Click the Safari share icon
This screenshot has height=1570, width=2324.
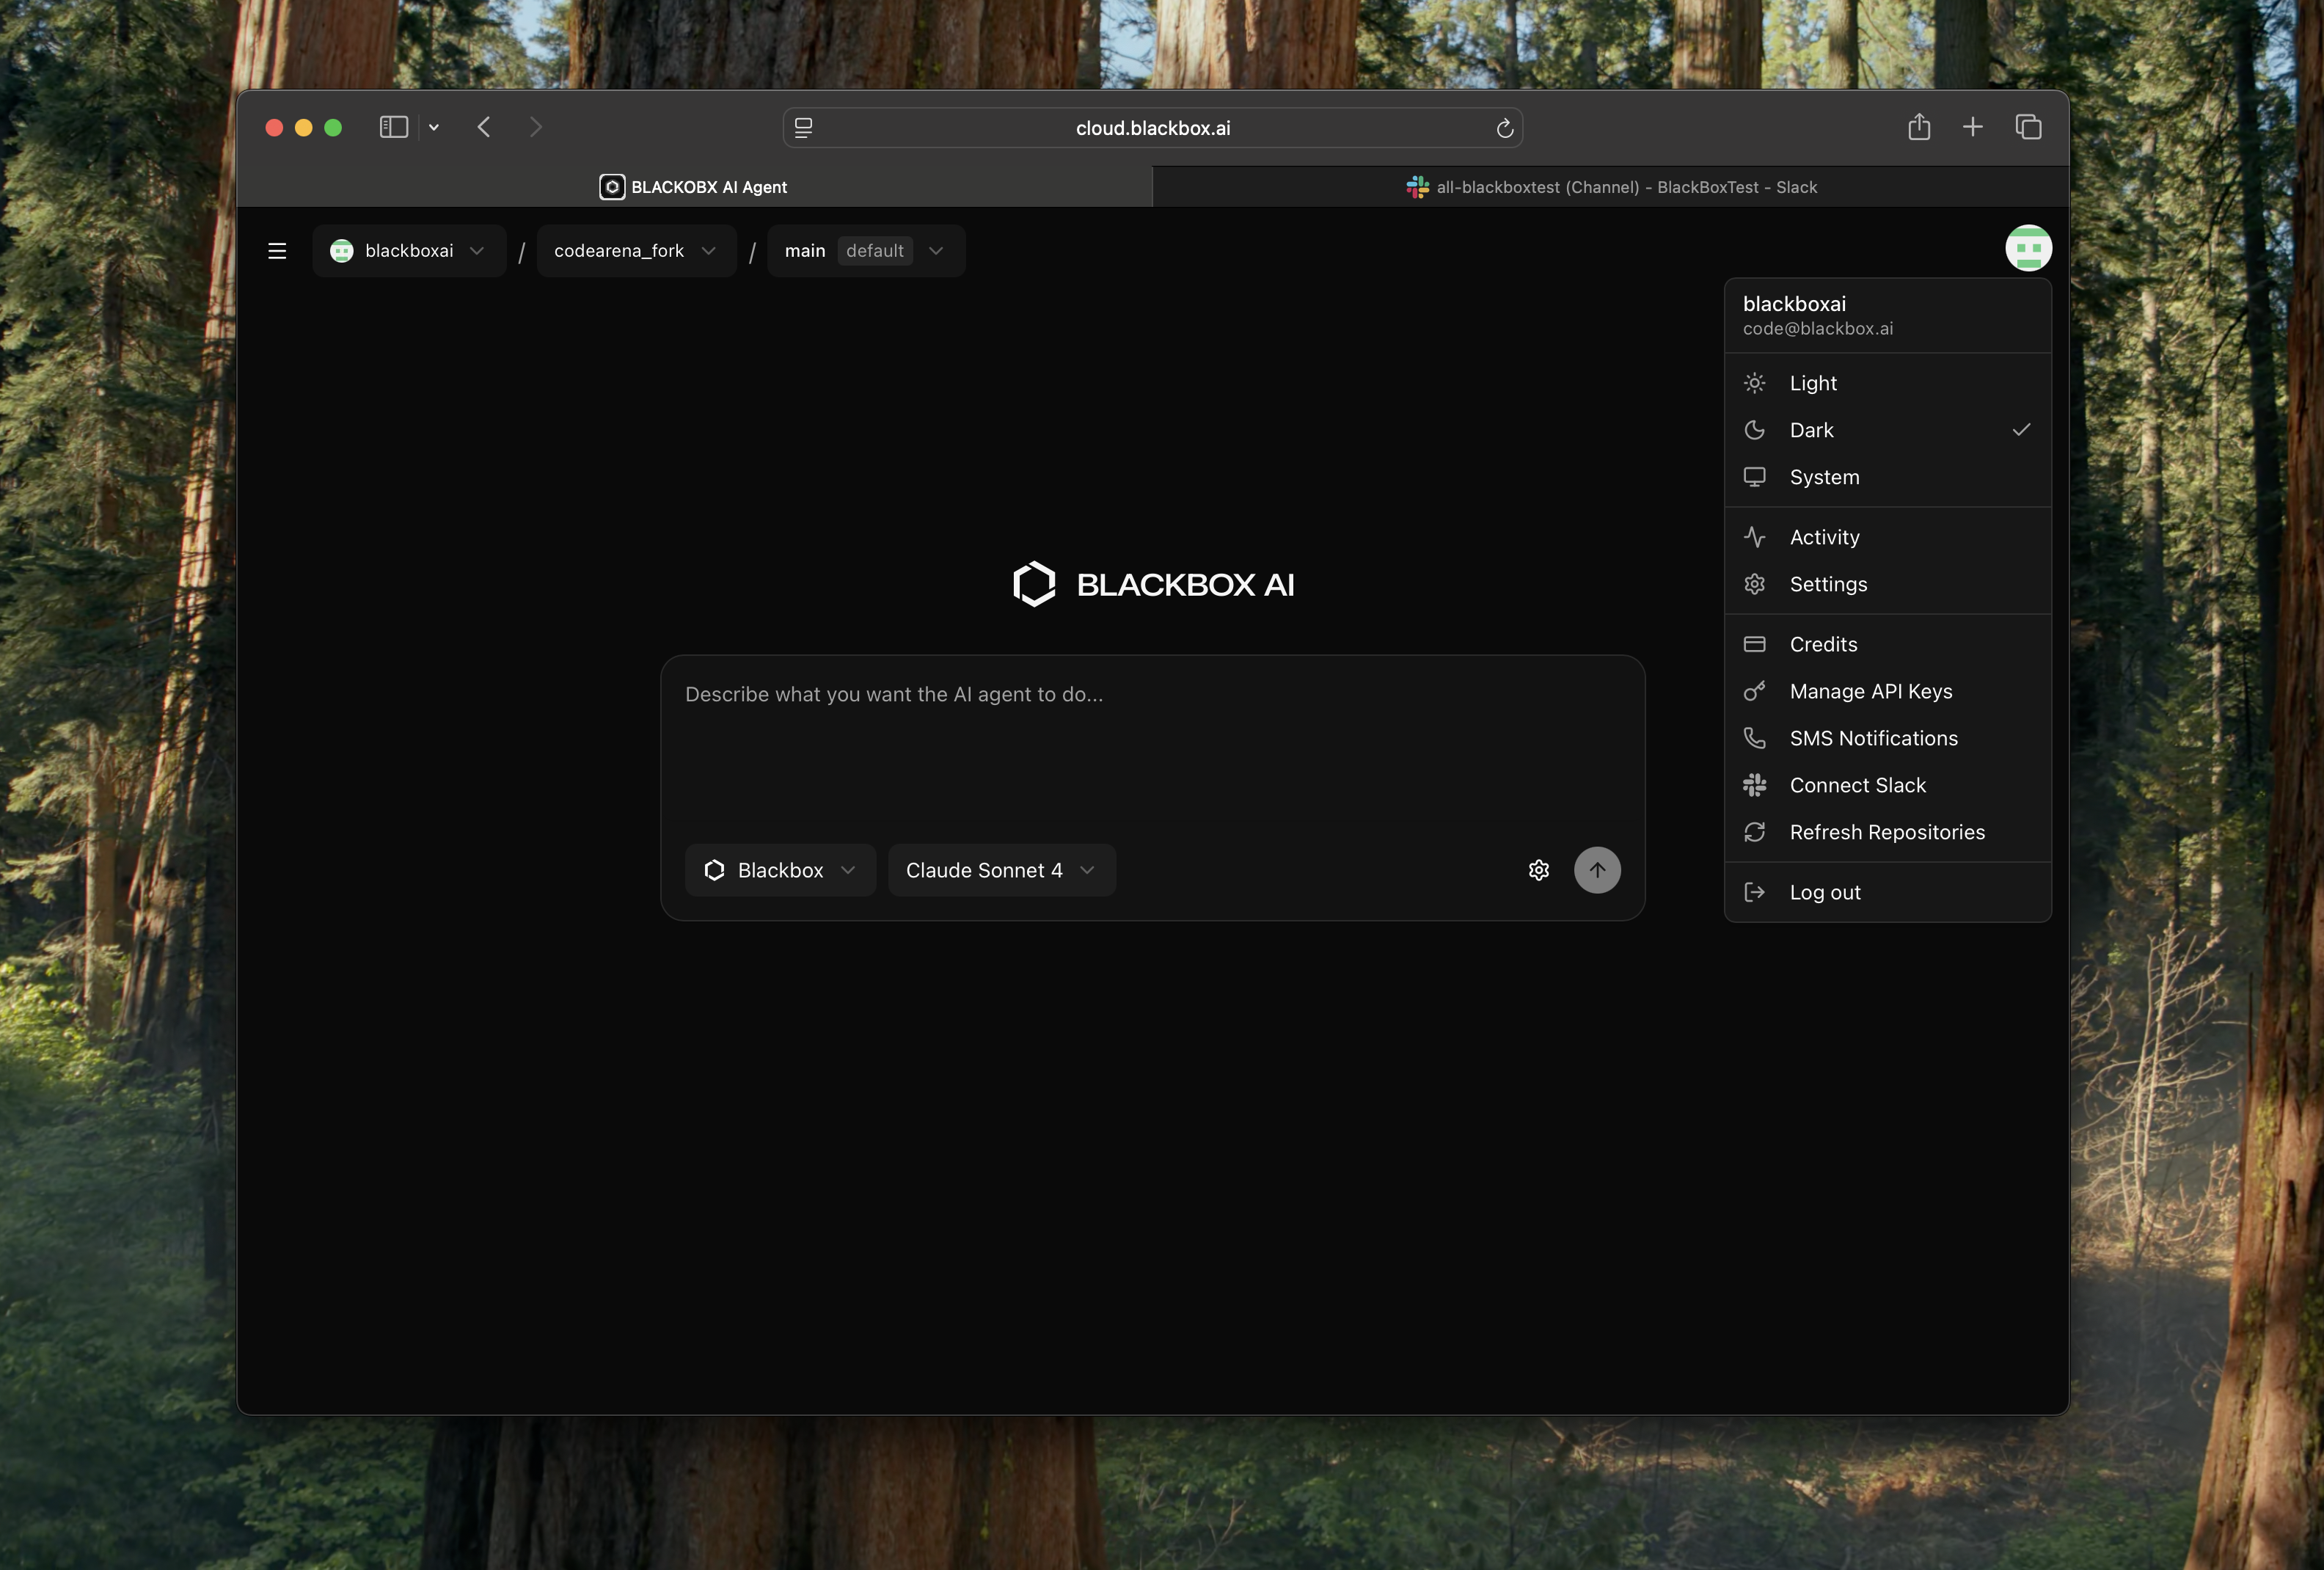(x=1918, y=127)
